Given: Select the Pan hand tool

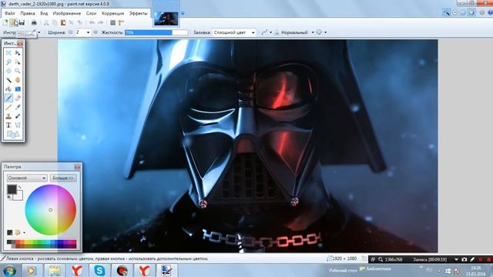Looking at the screenshot, I should tap(18, 80).
